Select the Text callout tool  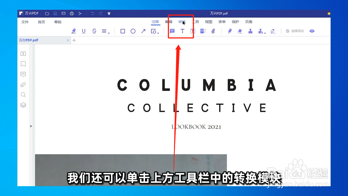click(x=203, y=31)
